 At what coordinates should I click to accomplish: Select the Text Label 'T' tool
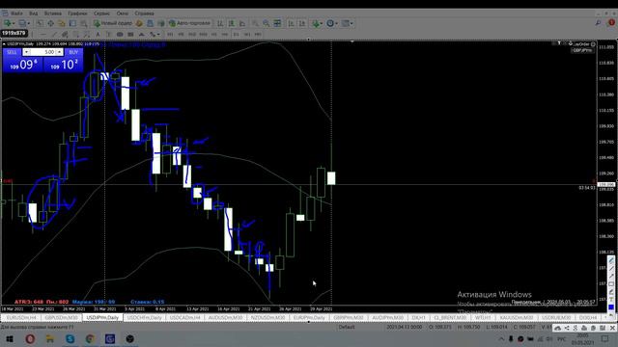tap(108, 35)
